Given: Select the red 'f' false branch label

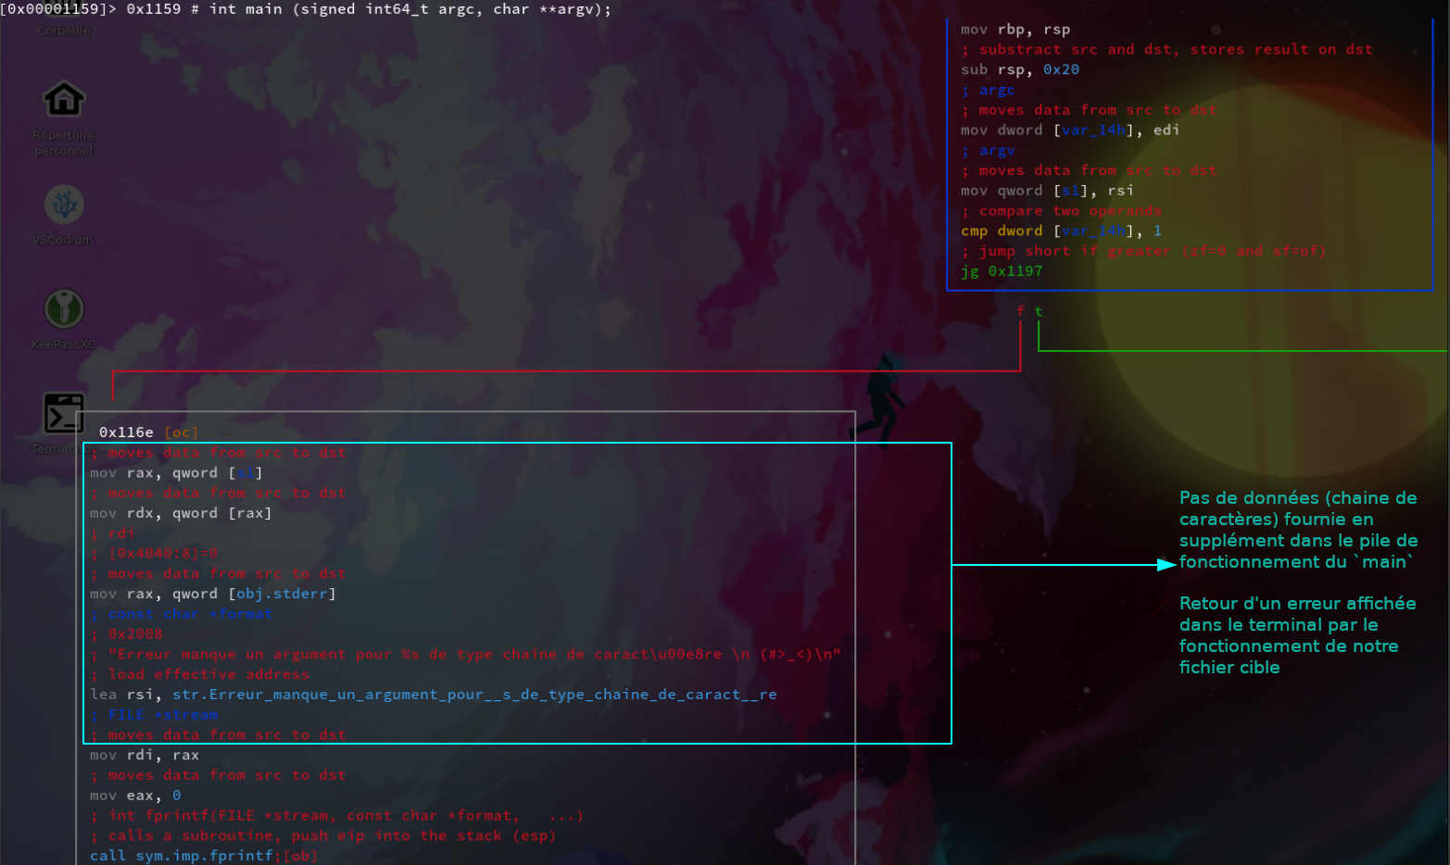Looking at the screenshot, I should click(x=1020, y=311).
